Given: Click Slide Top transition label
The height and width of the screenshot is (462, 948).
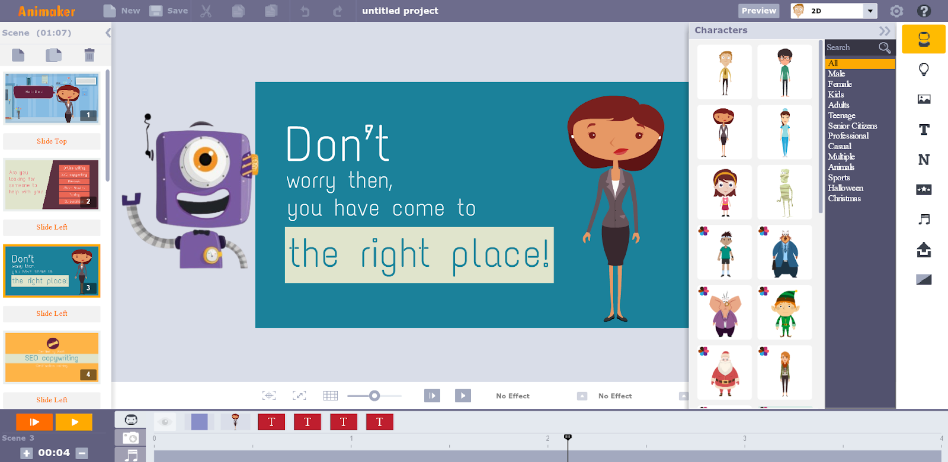Looking at the screenshot, I should (52, 141).
